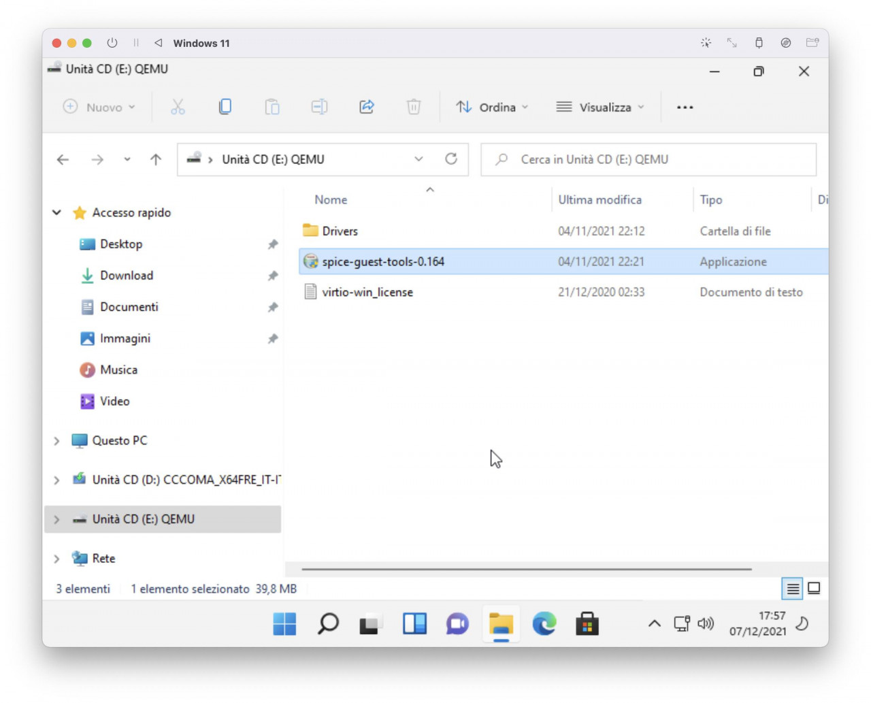Open Task View on taskbar

(x=371, y=623)
